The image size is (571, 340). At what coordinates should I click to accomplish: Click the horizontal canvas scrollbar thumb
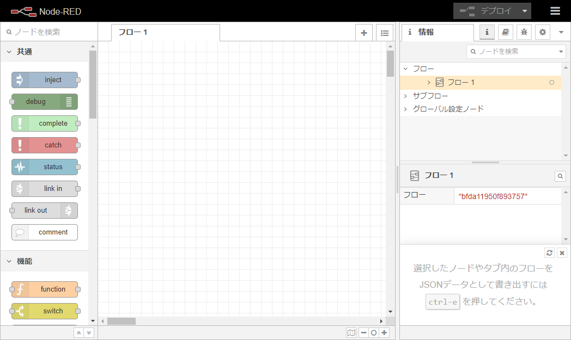121,321
